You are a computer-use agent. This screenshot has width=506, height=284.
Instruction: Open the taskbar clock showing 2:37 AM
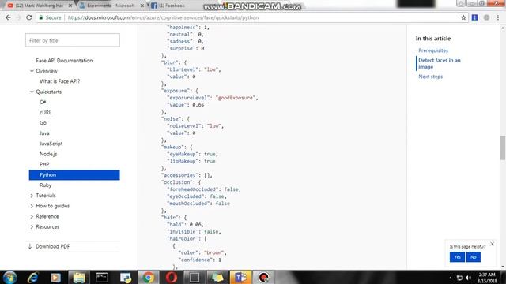click(x=487, y=278)
